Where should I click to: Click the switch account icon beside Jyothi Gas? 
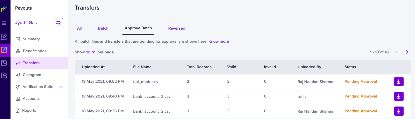(x=58, y=23)
